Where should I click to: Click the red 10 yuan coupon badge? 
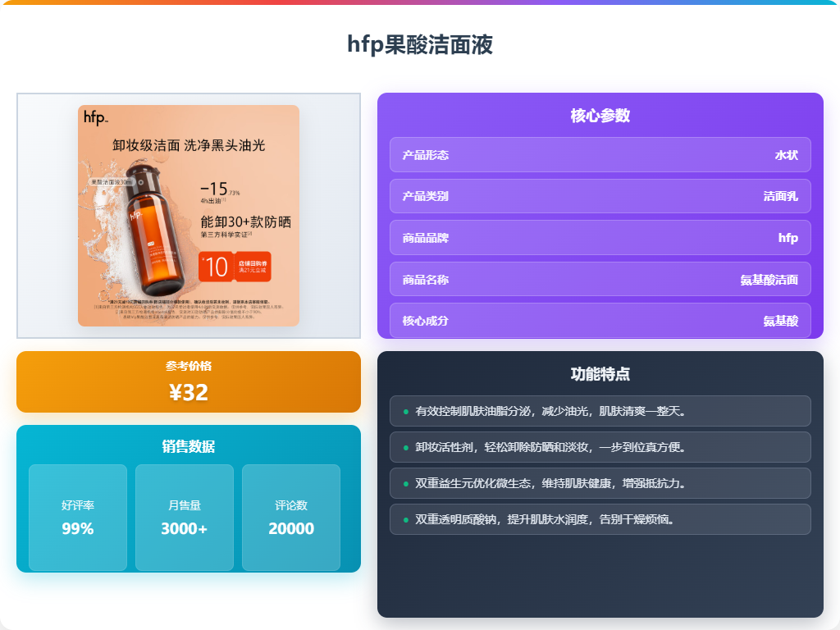coord(235,267)
